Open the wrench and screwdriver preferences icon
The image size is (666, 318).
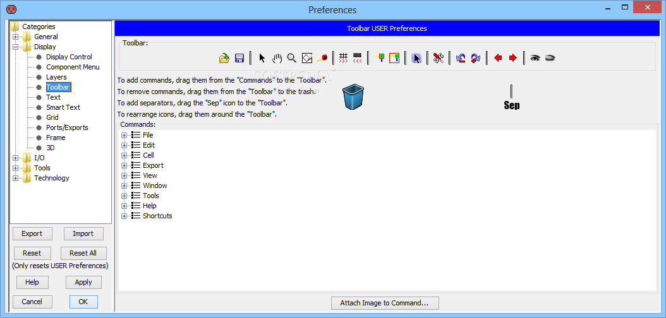point(439,58)
